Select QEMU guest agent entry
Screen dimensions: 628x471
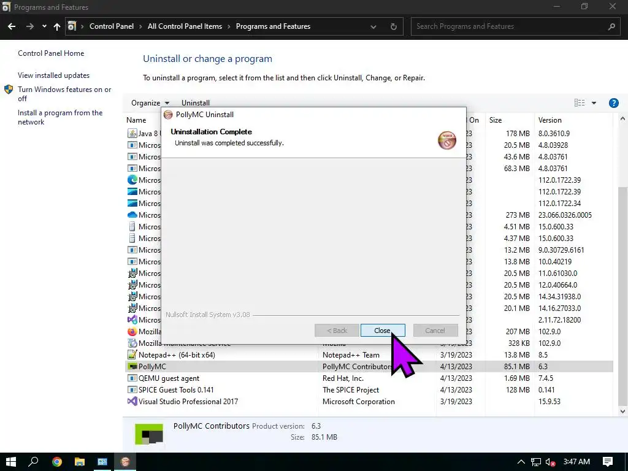click(x=169, y=378)
